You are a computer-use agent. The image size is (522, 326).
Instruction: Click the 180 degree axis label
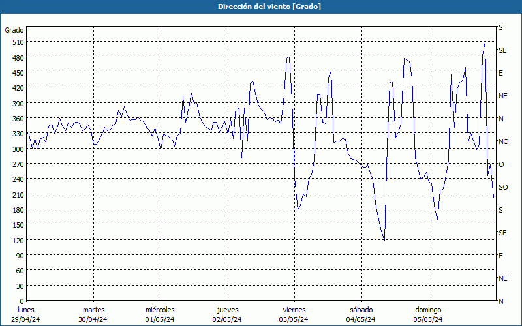tap(18, 210)
